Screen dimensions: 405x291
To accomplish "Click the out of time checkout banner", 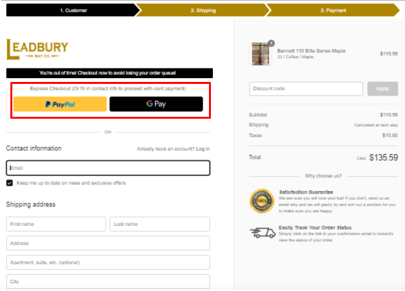I will 109,73.
